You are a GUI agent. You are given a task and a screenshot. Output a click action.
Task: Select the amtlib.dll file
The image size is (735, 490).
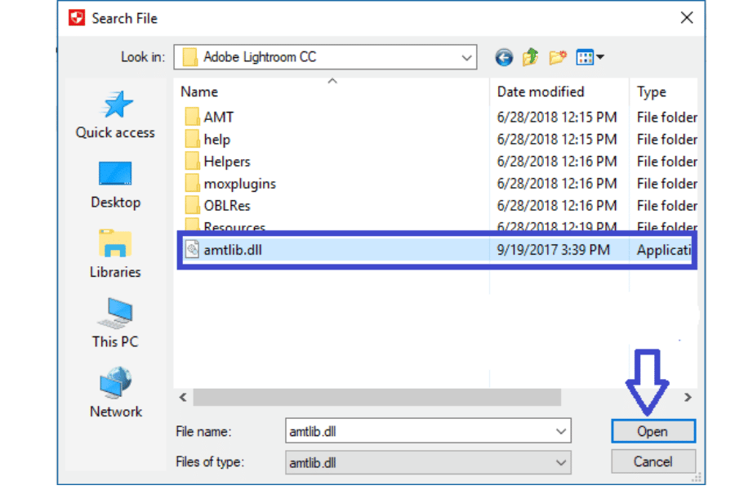point(233,250)
